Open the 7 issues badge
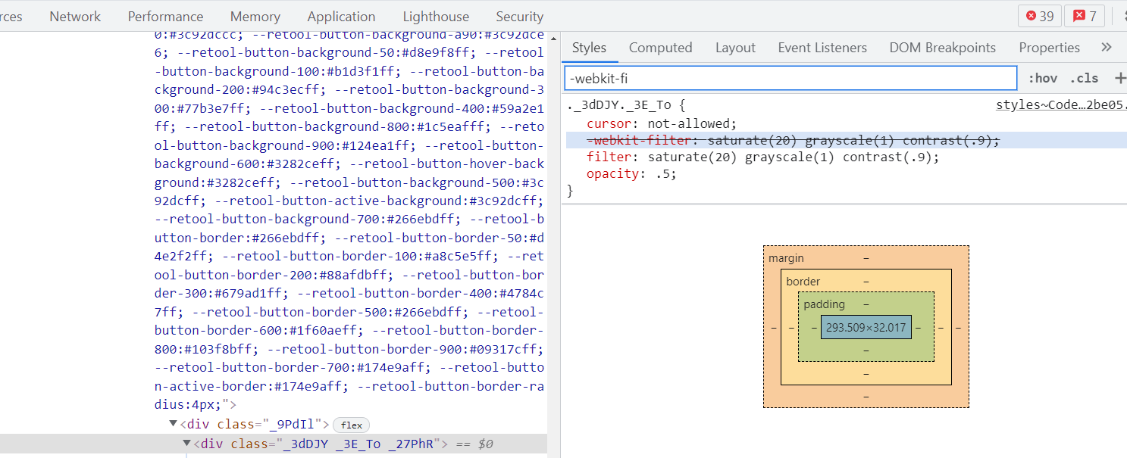This screenshot has width=1127, height=458. [1085, 16]
